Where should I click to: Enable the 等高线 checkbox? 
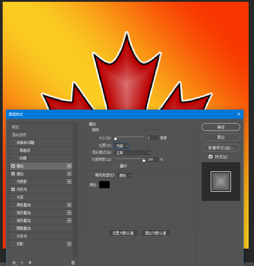coord(16,150)
